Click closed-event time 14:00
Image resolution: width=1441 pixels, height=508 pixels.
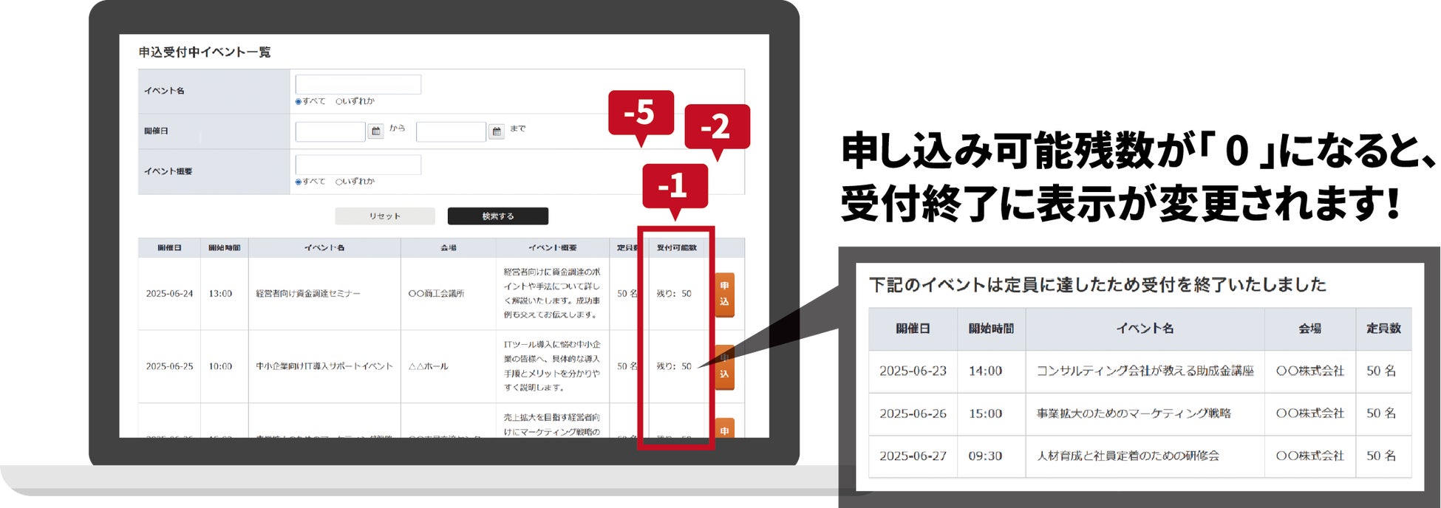985,371
